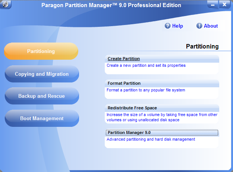The image size is (233, 172).
Task: Select the Partitioning category tab
Action: pos(41,51)
